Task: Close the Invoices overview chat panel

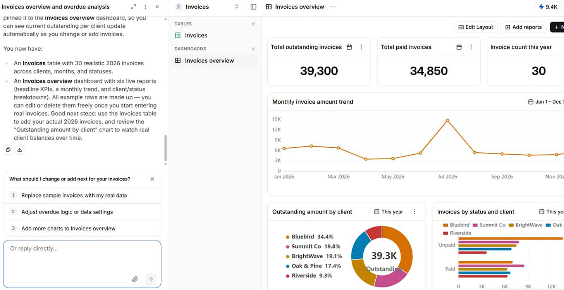Action: pyautogui.click(x=157, y=7)
